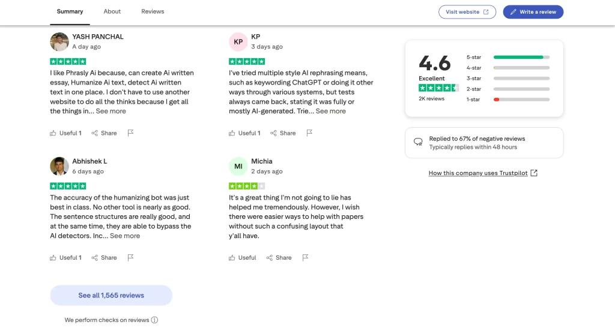Click thumbs-up Useful icon on Abhishek L's review

(53, 258)
